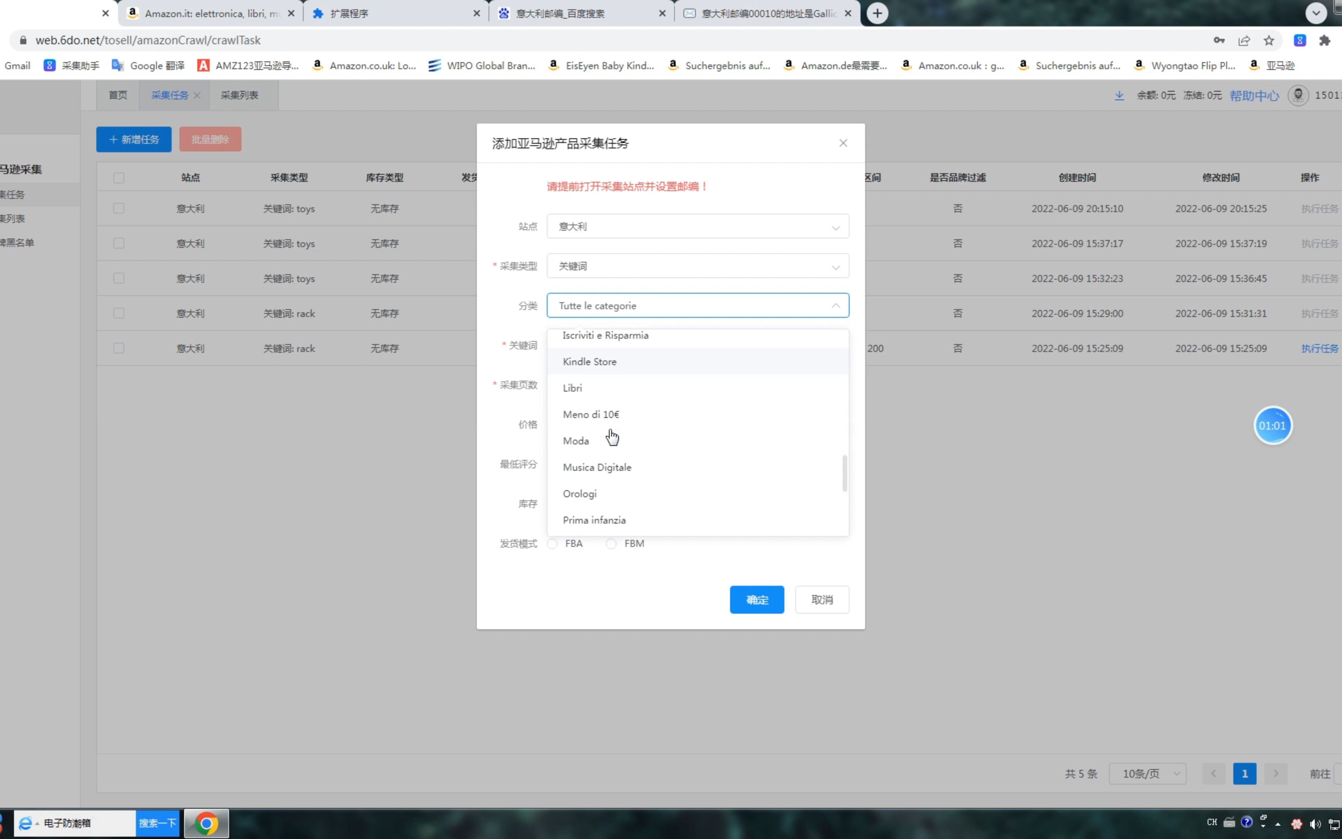Choose Moda category option

click(698, 441)
